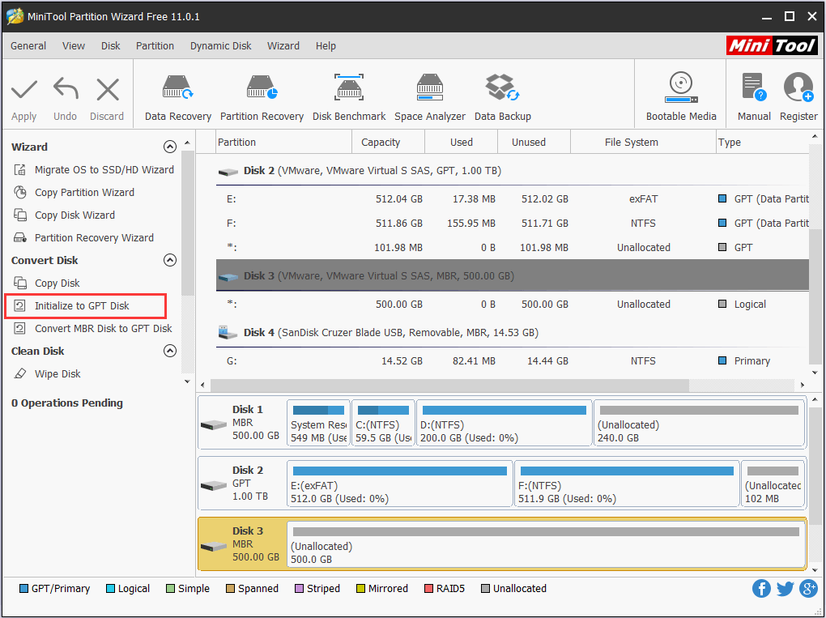826x618 pixels.
Task: Open the Dynamic Disk menu
Action: (220, 46)
